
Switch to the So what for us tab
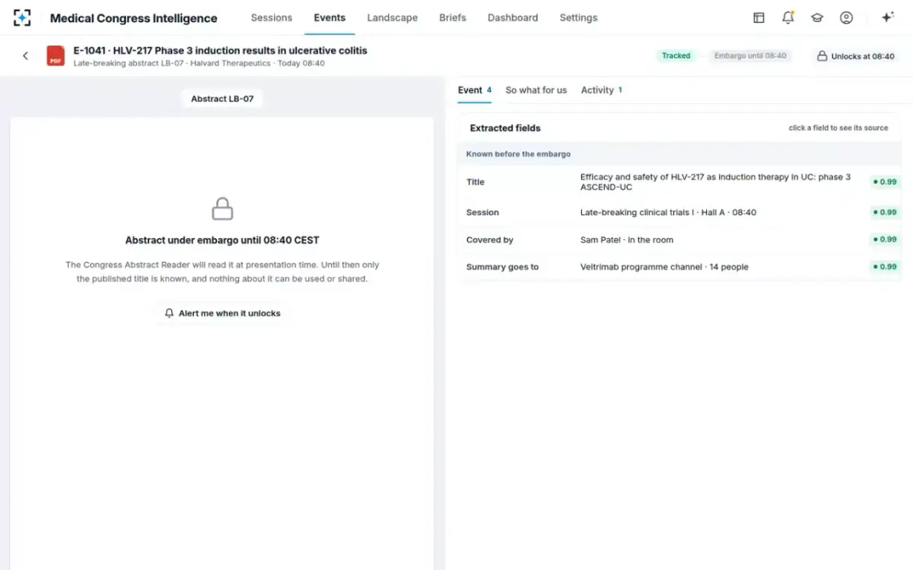point(536,90)
